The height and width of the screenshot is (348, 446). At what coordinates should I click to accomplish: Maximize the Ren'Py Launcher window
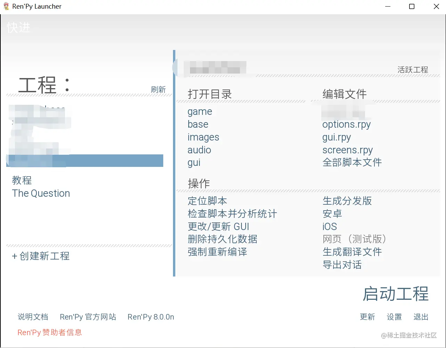click(x=412, y=6)
